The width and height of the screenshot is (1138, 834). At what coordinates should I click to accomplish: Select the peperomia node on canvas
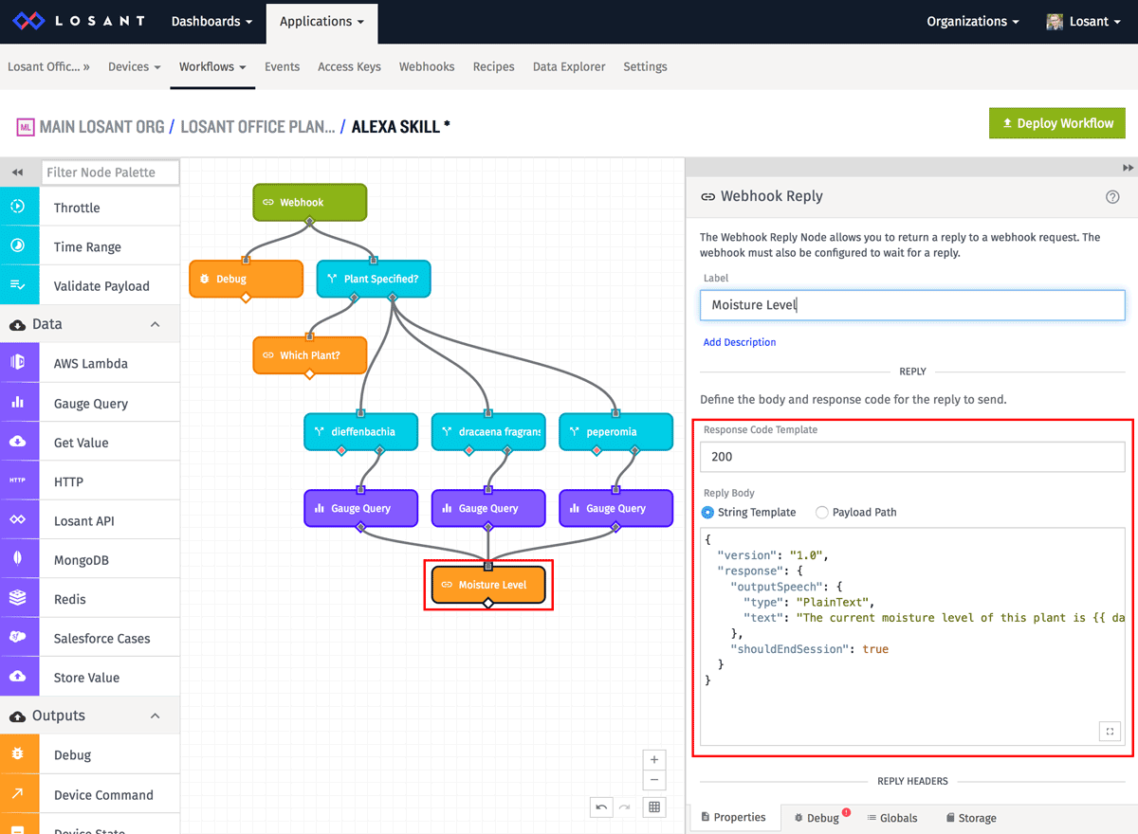615,431
